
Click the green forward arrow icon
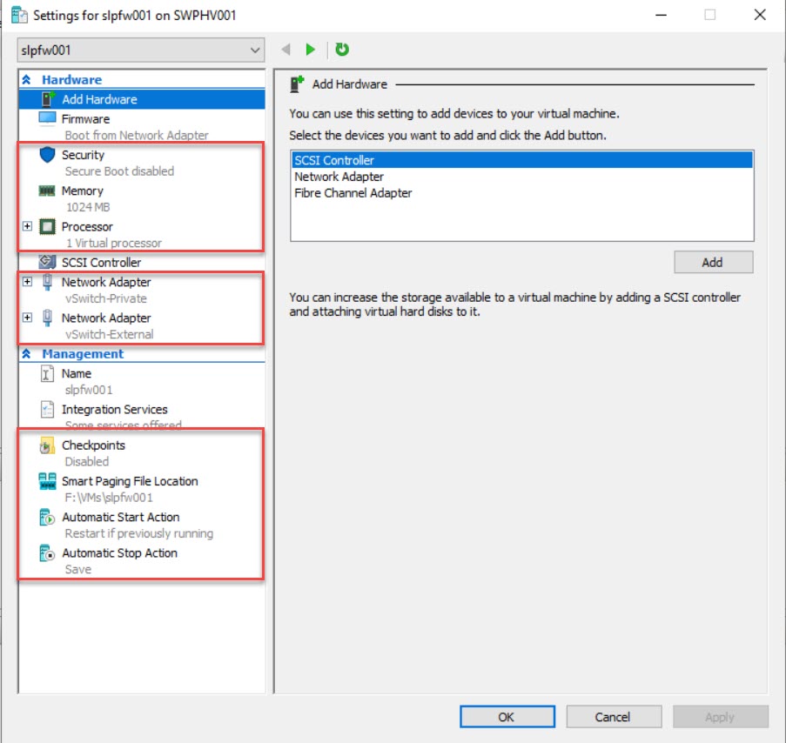point(311,50)
